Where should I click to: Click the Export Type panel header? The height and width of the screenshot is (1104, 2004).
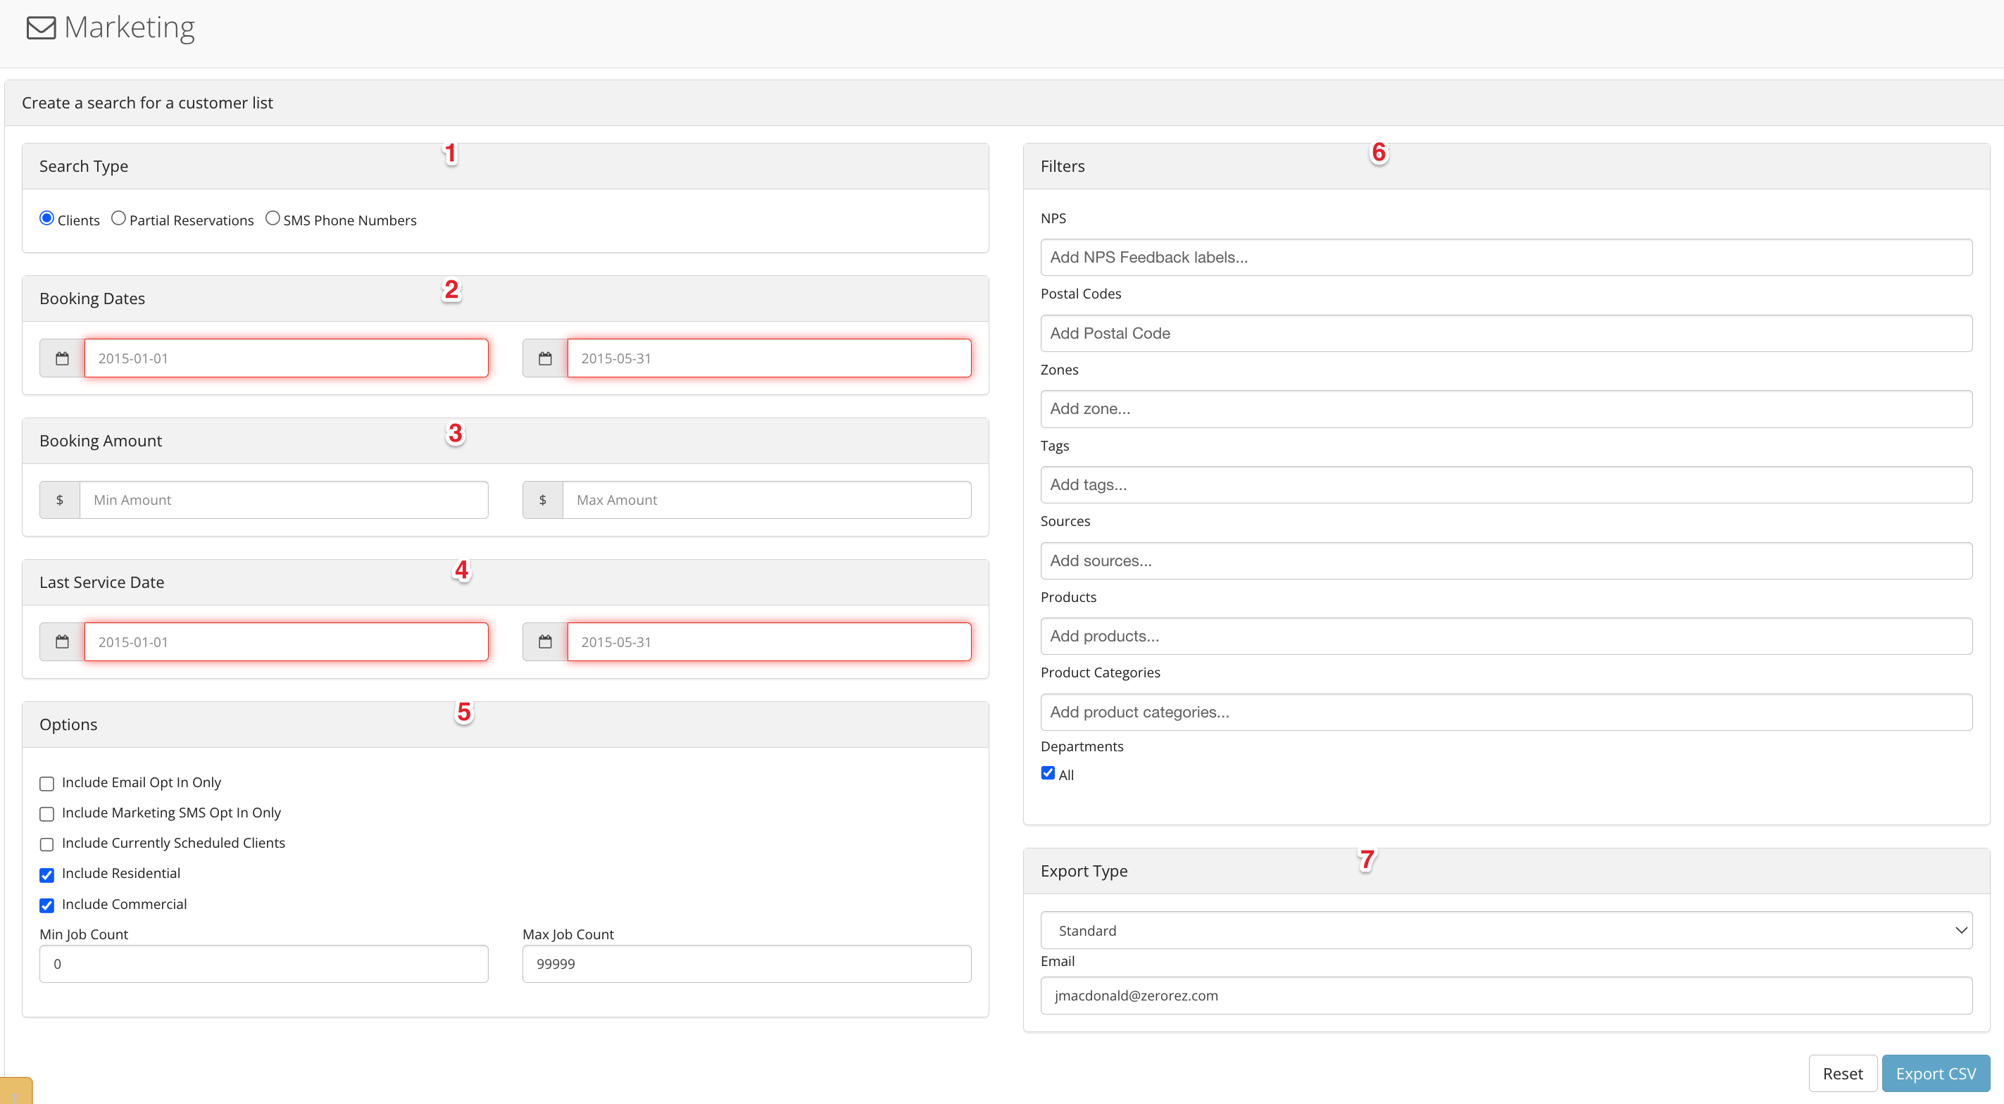(x=1506, y=872)
